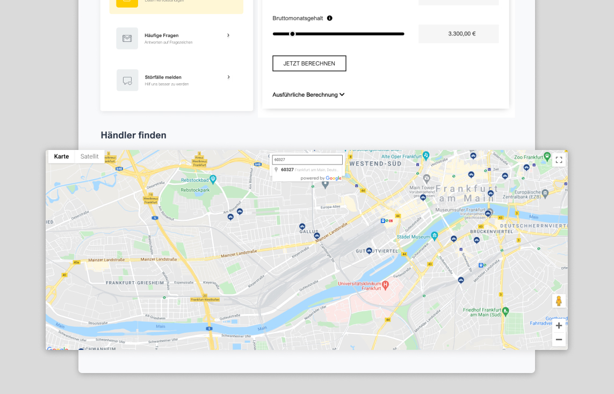Viewport: 614px width, 394px height.
Task: Switch map to Satellit view
Action: 89,156
